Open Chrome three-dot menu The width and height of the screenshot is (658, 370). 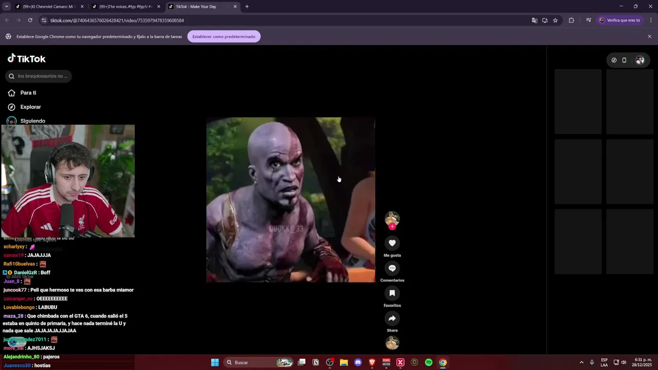coord(651,21)
